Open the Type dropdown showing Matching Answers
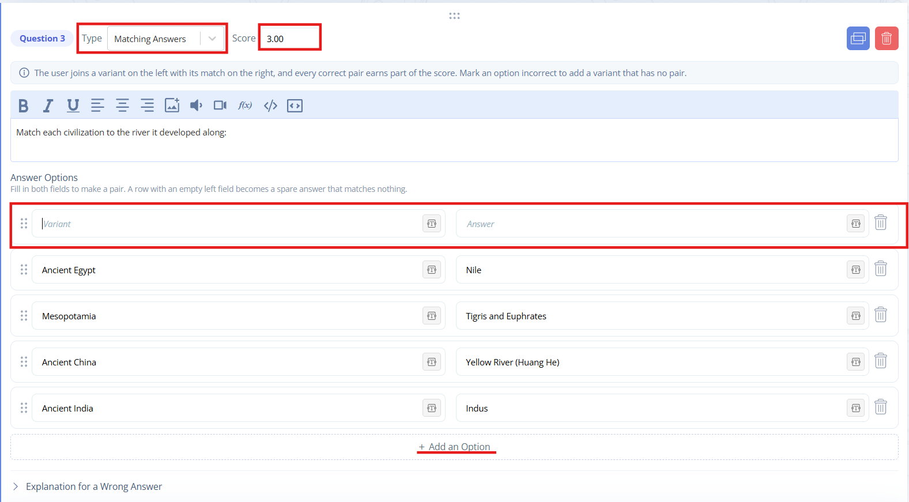 tap(166, 39)
